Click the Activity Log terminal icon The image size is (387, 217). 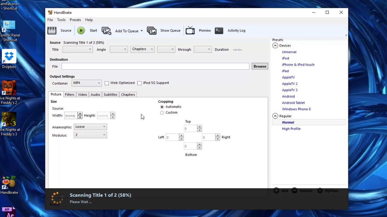pyautogui.click(x=219, y=30)
